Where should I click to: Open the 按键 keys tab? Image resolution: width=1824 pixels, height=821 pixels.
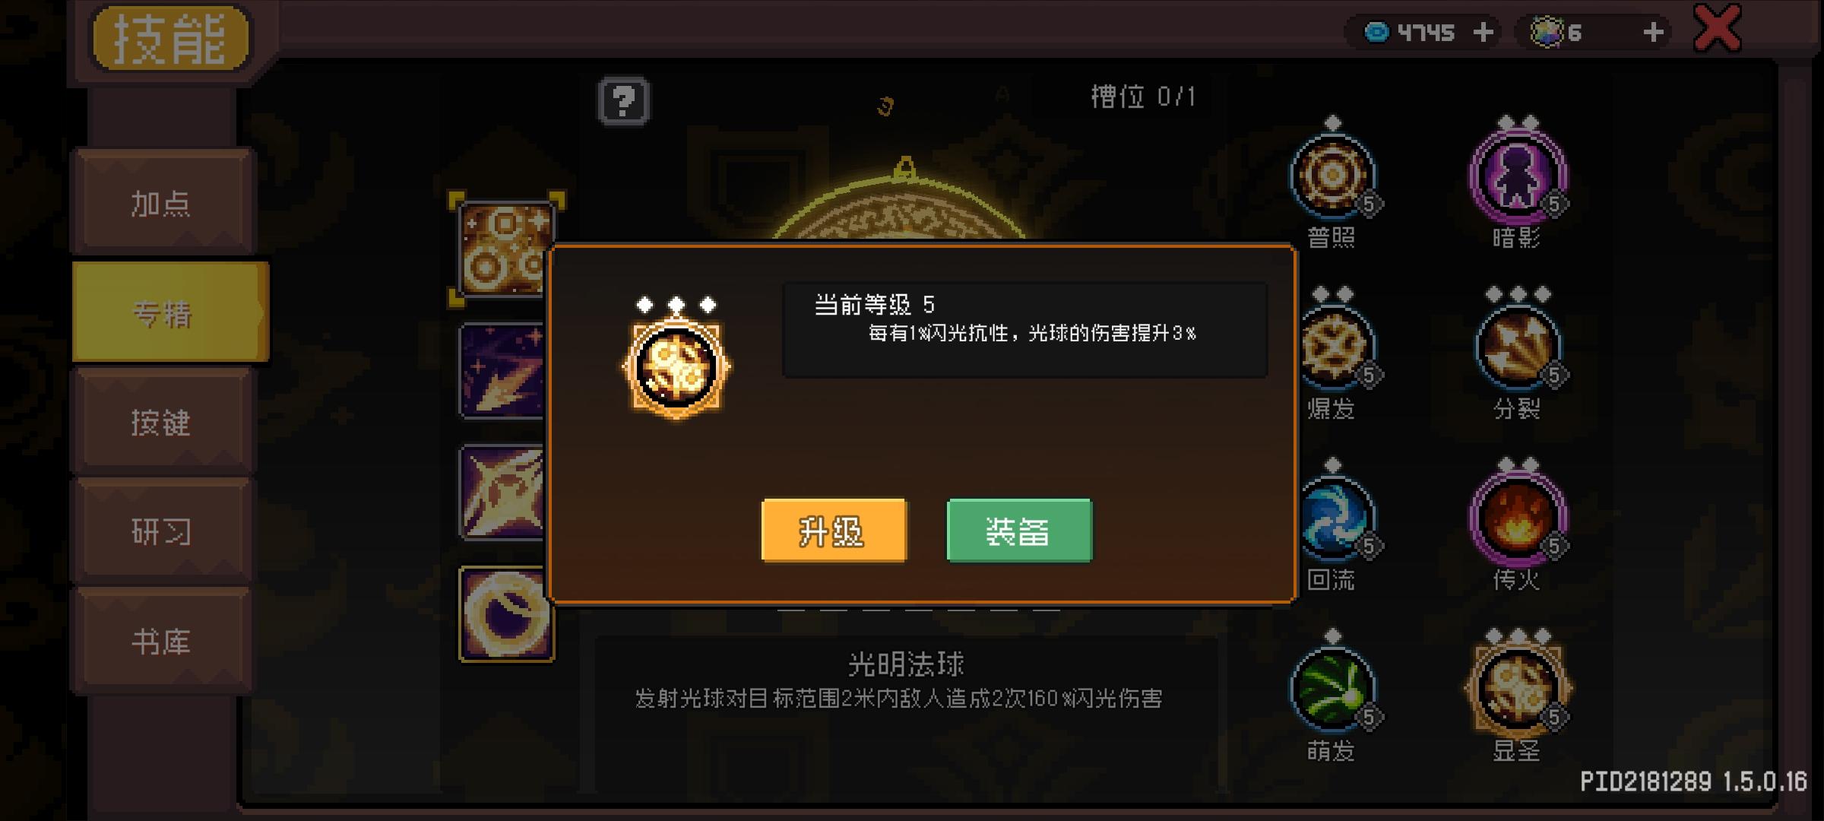(162, 422)
